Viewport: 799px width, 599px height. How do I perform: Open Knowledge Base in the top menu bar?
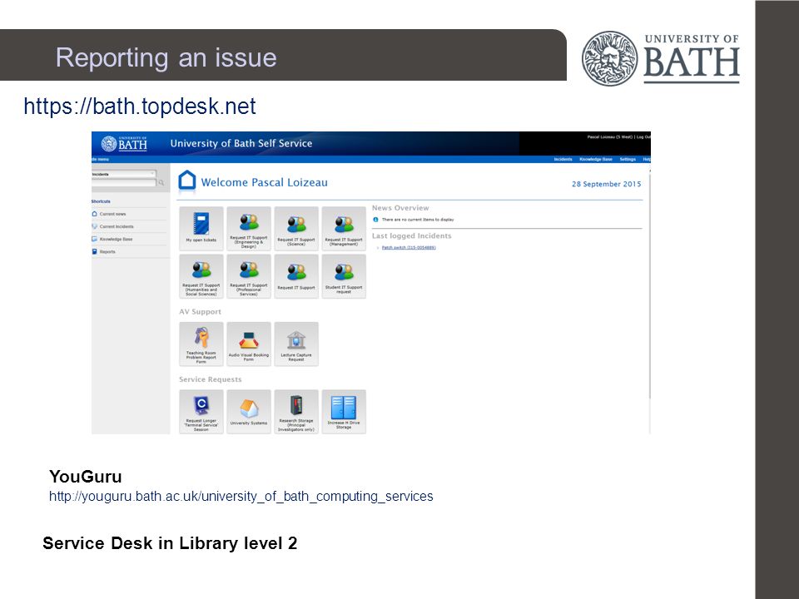click(596, 160)
